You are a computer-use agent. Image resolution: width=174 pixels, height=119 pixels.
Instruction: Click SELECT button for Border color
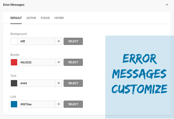click(x=73, y=62)
